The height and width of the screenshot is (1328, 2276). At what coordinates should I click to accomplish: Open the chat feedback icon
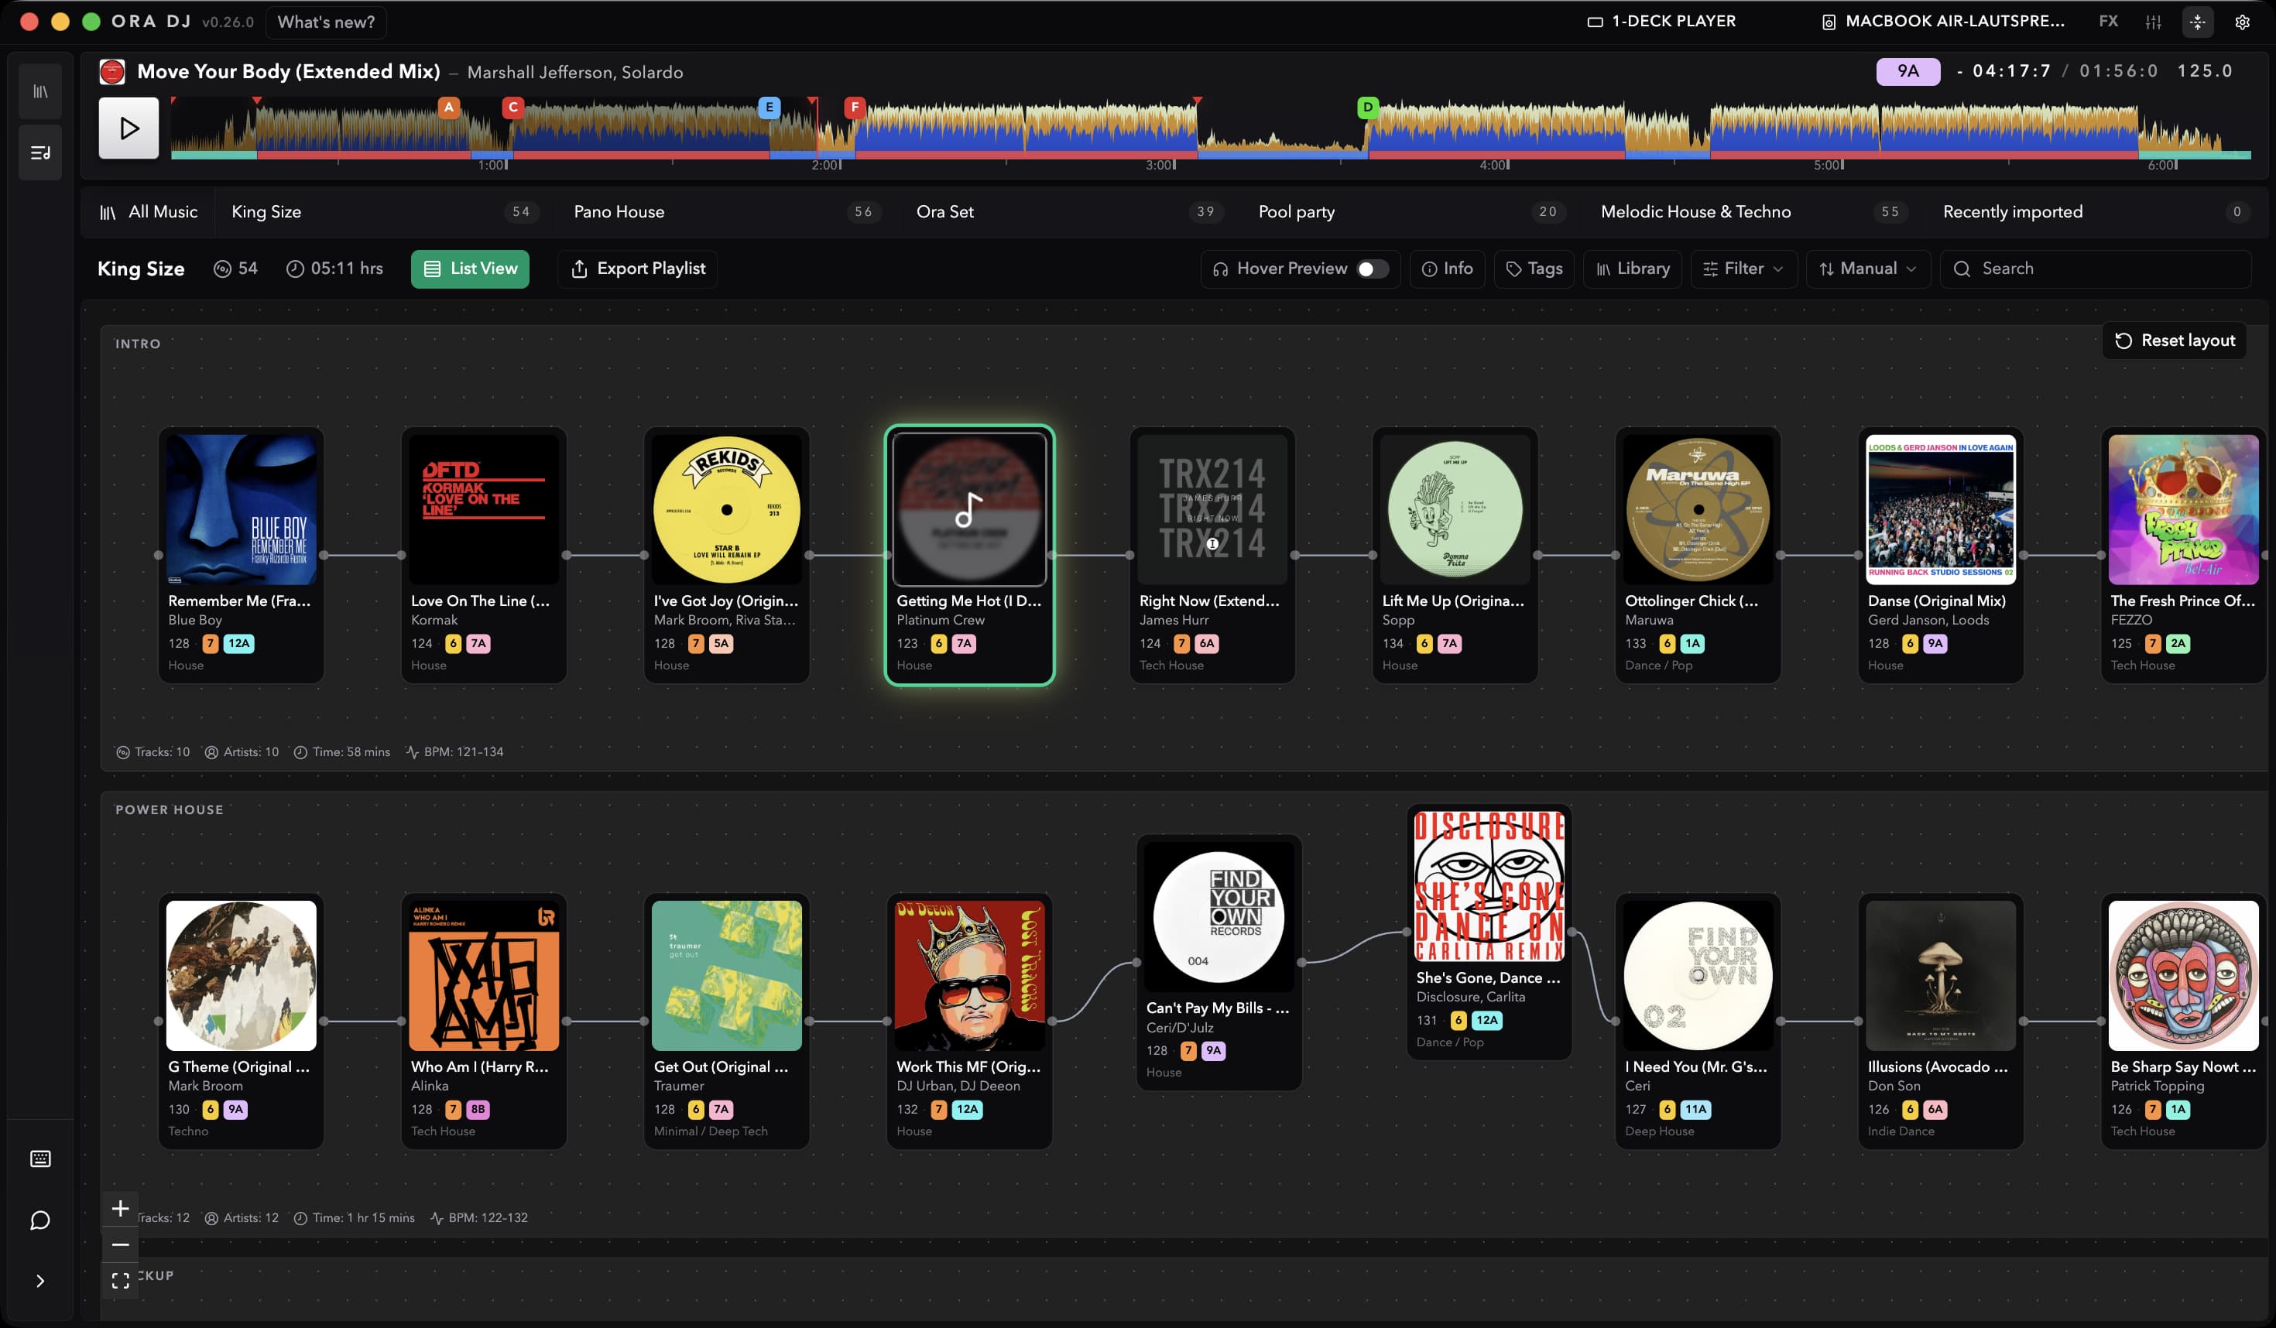coord(40,1220)
